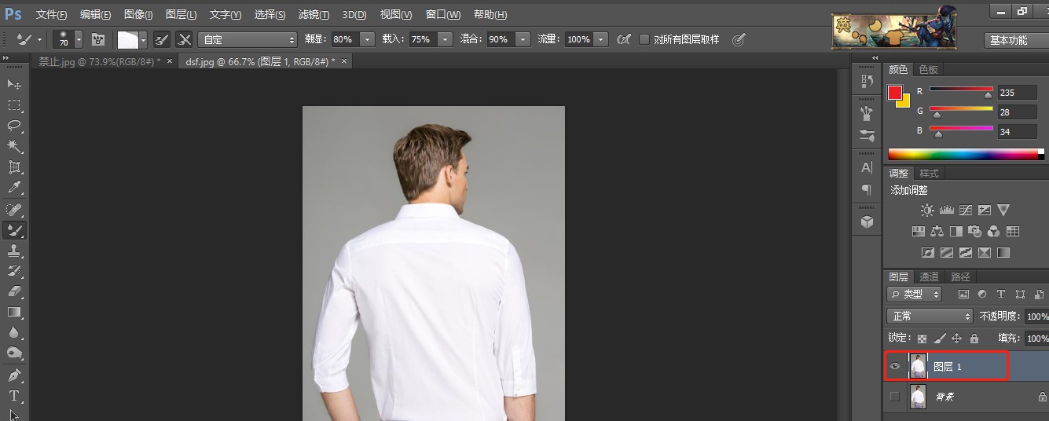Select the Lasso tool
The image size is (1049, 421).
pos(14,126)
